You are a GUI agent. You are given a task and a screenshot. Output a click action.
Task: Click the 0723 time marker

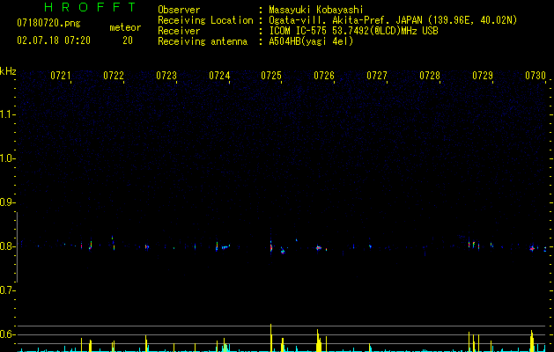coord(166,76)
